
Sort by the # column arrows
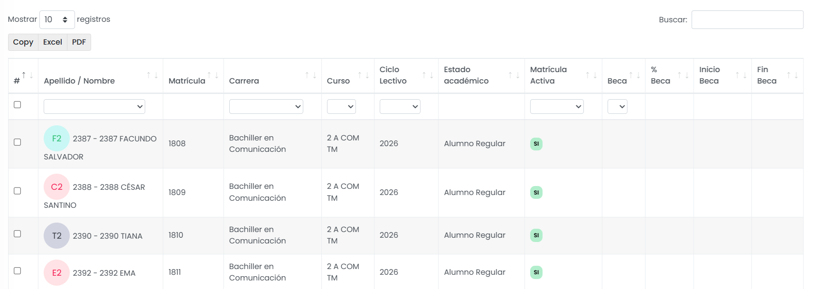28,75
